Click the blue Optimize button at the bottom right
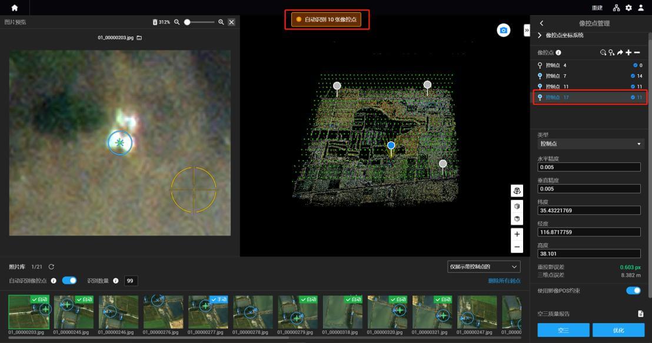 [618, 330]
